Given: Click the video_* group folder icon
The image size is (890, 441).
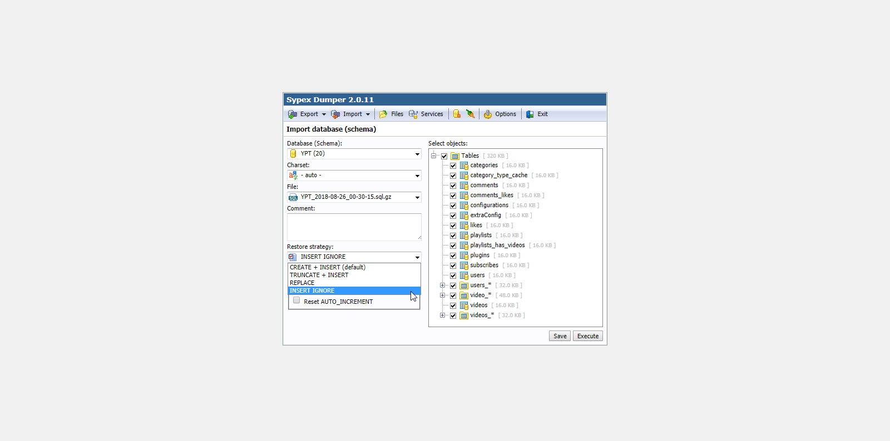Looking at the screenshot, I should 464,295.
